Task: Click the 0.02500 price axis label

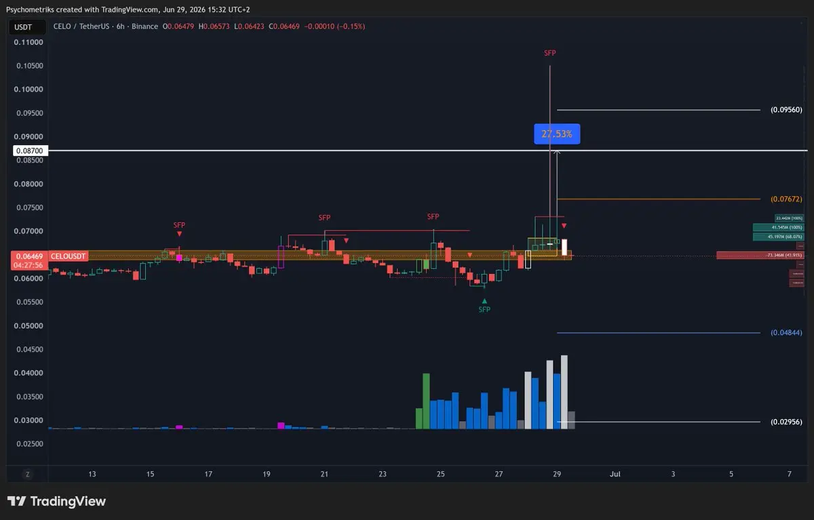Action: click(x=28, y=444)
